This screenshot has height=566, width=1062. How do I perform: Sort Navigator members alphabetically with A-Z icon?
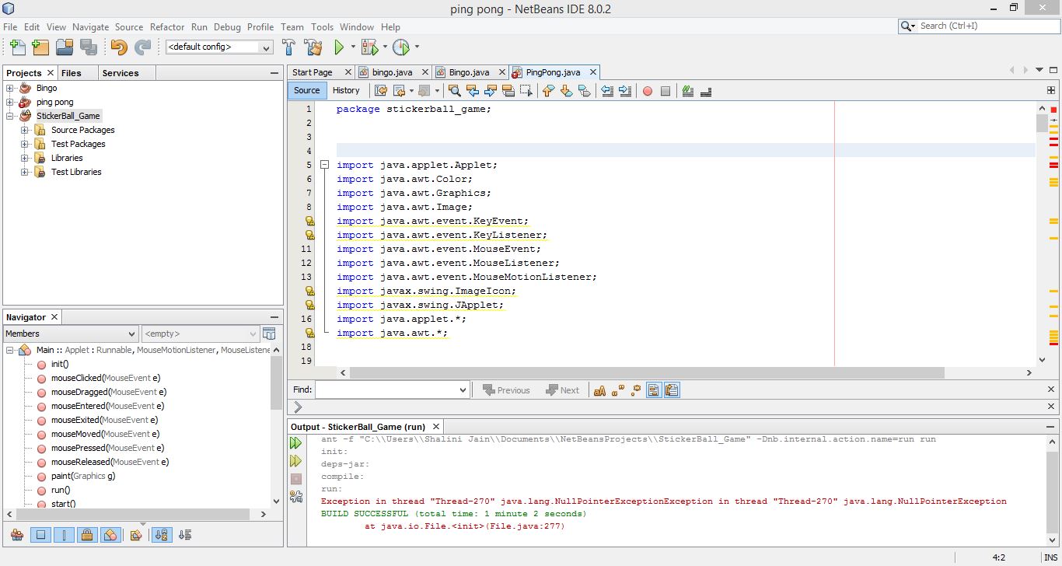(x=161, y=534)
